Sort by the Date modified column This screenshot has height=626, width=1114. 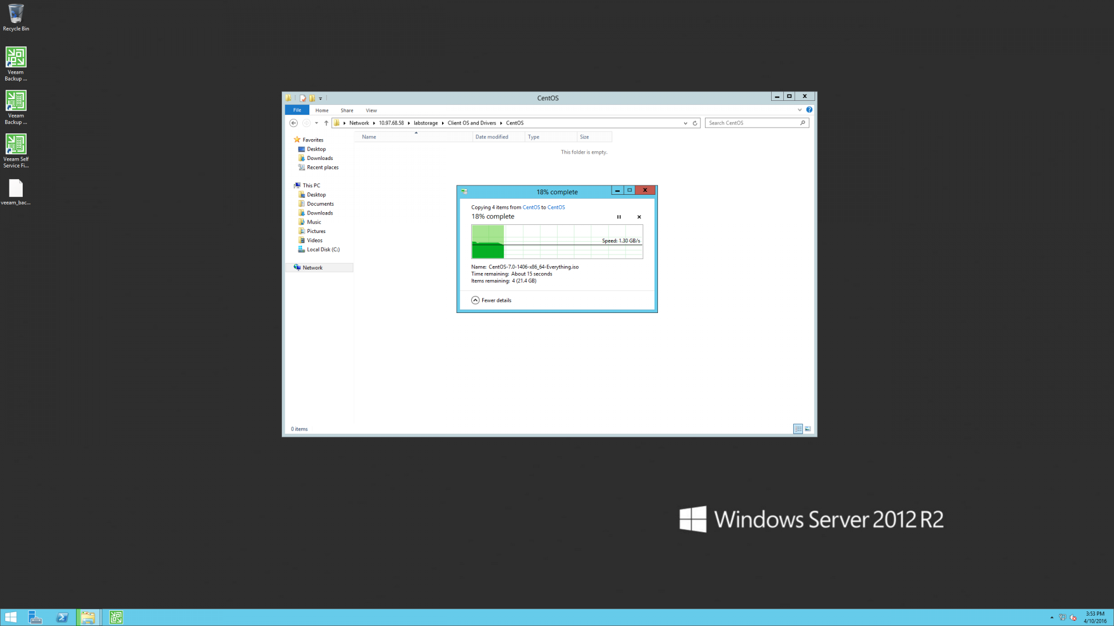(x=499, y=137)
